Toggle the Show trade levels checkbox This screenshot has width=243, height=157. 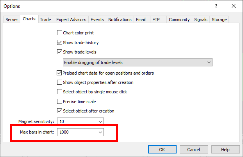pos(60,52)
